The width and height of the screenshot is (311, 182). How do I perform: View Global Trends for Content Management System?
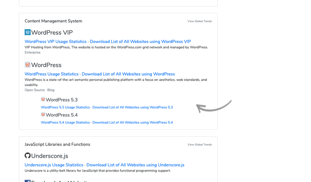(x=199, y=21)
